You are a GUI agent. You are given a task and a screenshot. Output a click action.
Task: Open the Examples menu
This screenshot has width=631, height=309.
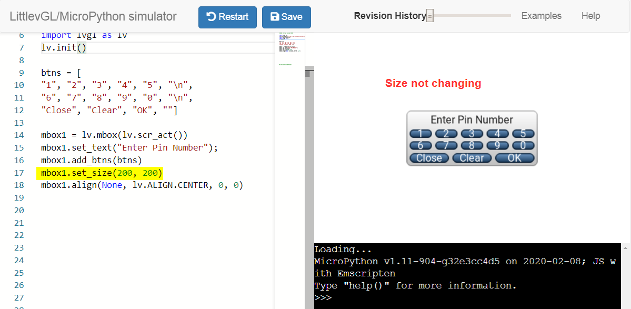coord(541,16)
